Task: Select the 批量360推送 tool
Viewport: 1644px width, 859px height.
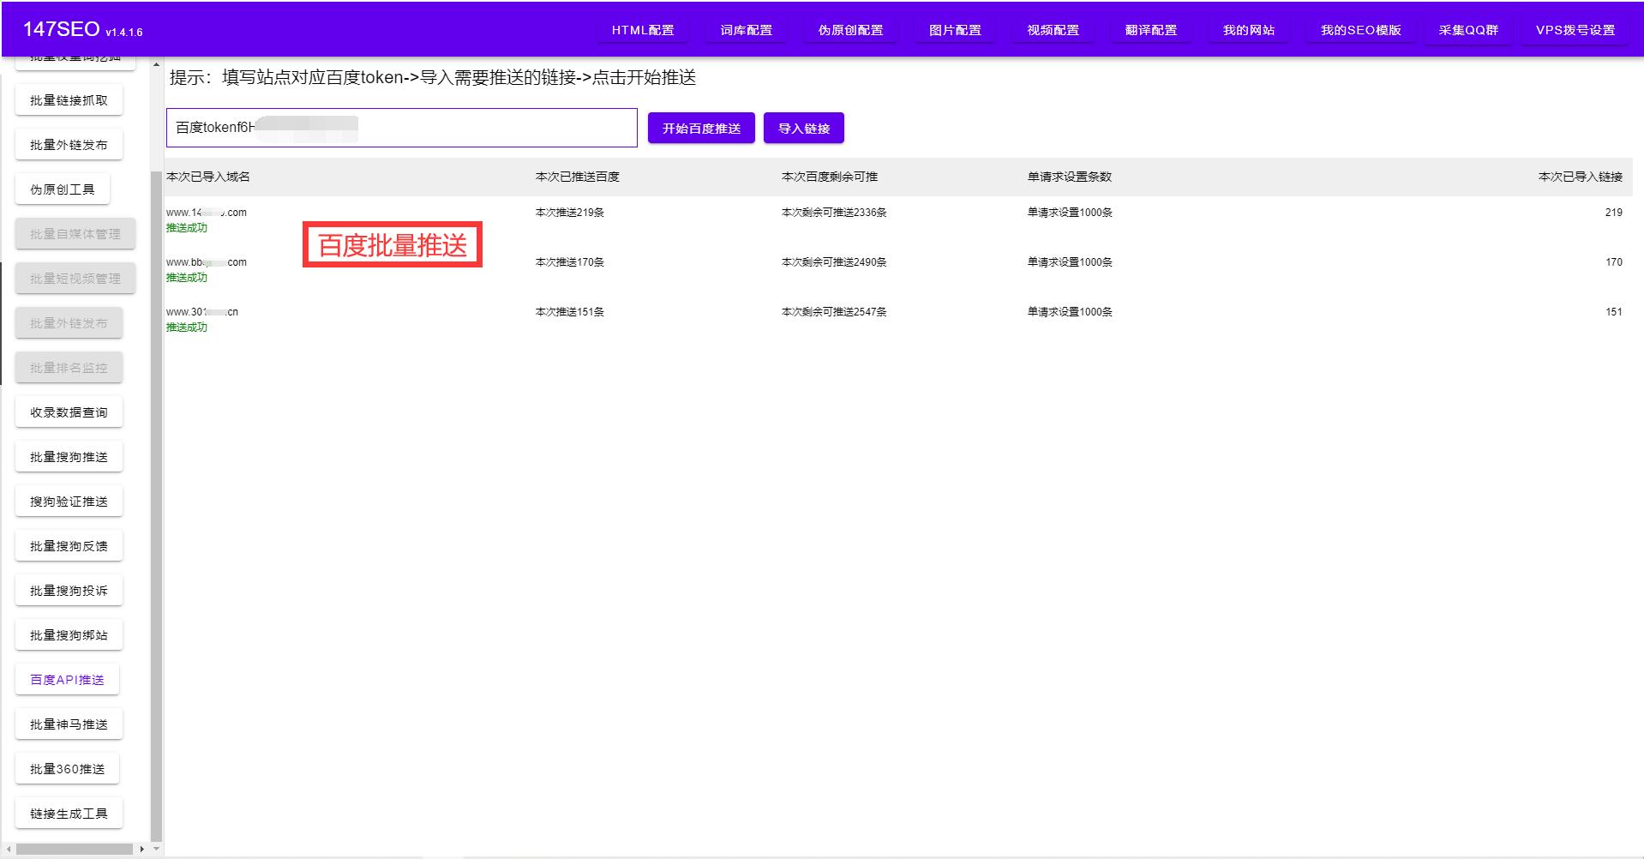Action: coord(68,768)
